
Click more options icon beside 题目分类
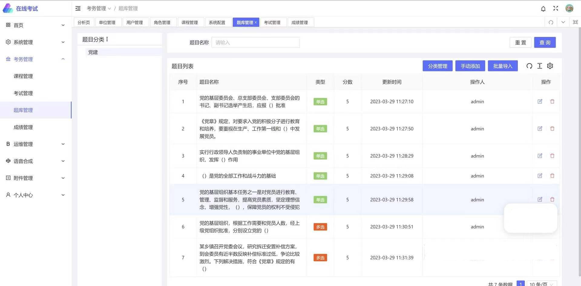(x=107, y=39)
